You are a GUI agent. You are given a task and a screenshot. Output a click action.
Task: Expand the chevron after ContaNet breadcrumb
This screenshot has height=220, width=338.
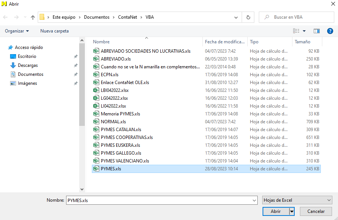pyautogui.click(x=141, y=17)
